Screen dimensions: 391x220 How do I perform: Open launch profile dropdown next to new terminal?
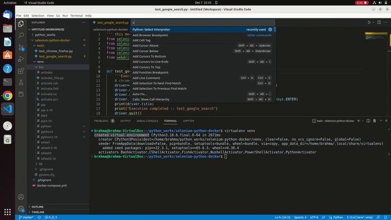pos(362,121)
